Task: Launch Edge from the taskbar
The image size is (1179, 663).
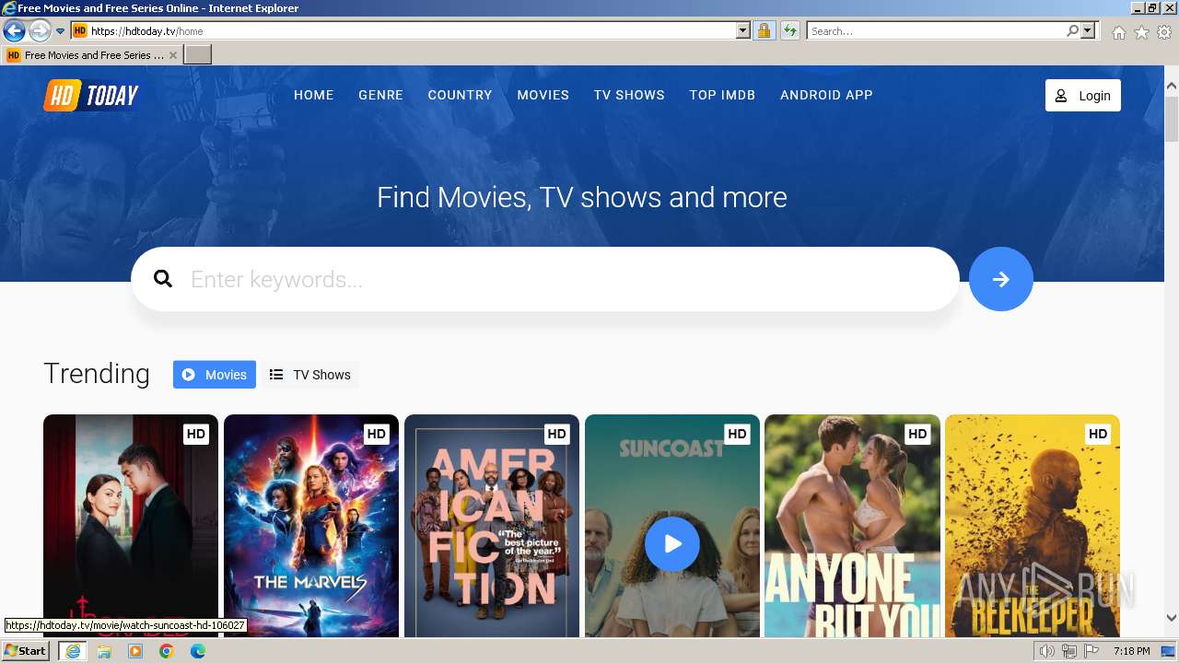Action: point(198,651)
